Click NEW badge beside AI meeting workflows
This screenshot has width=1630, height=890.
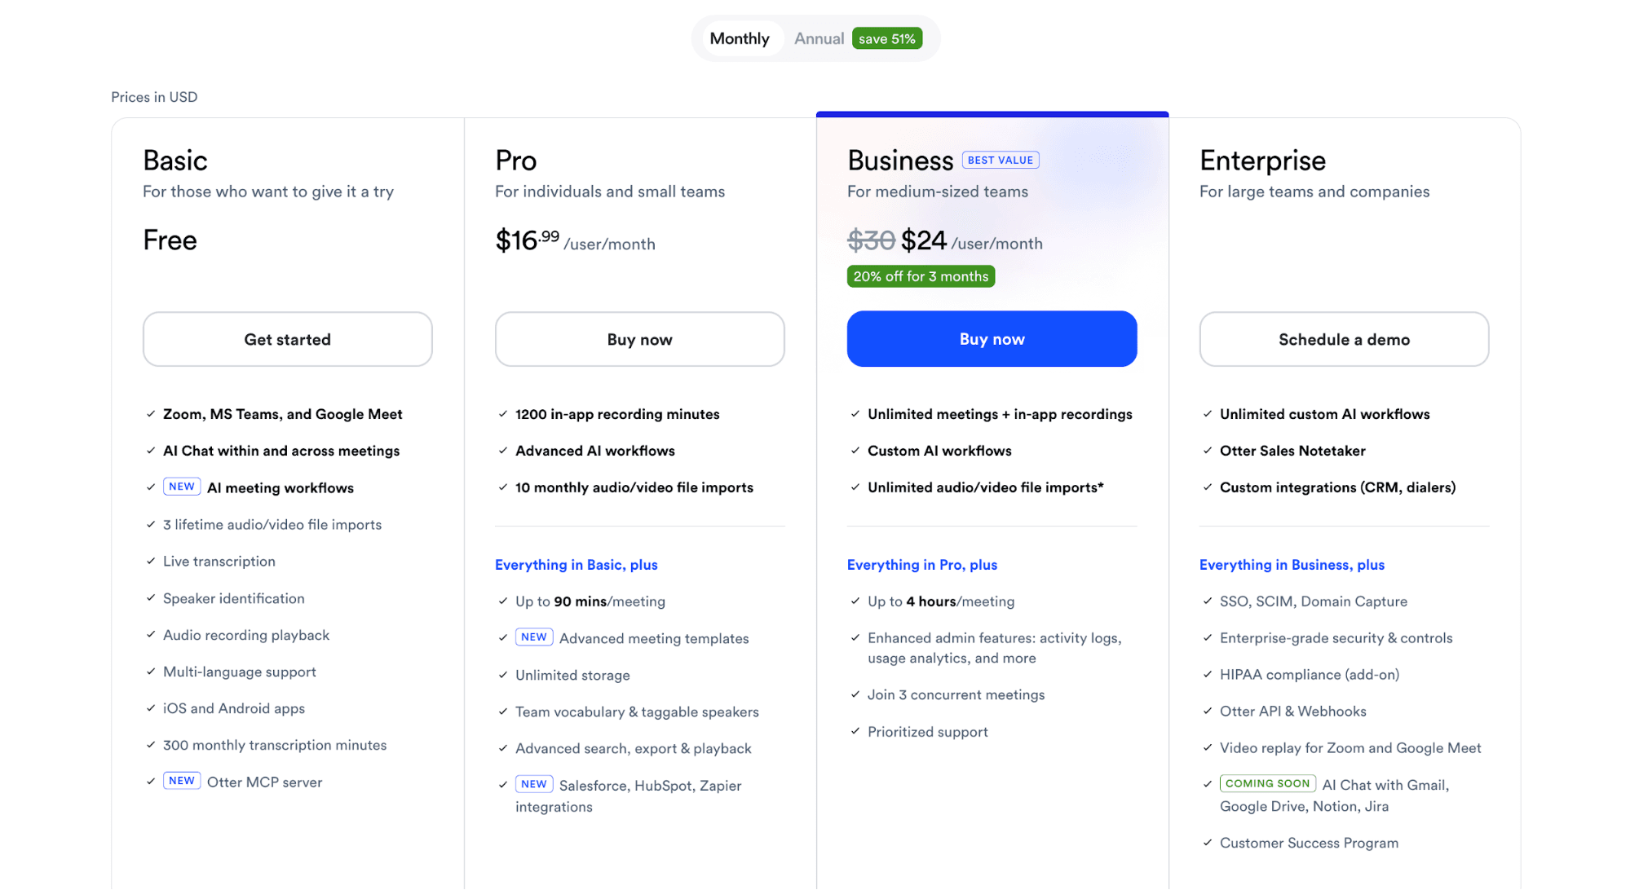[182, 487]
